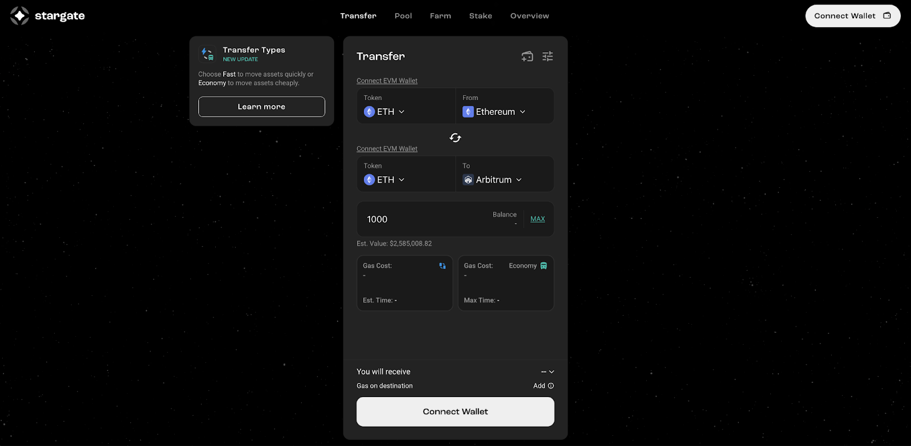This screenshot has width=911, height=446.
Task: Open the To Arbitrum network dropdown
Action: pos(493,180)
